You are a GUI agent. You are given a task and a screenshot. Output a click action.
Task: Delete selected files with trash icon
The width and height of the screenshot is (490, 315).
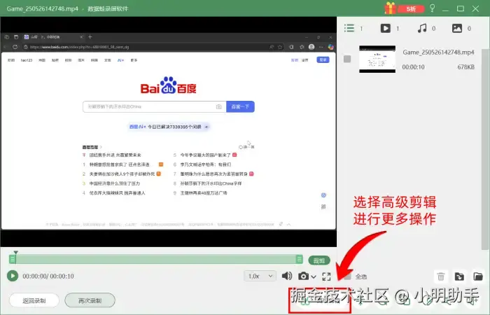point(440,276)
